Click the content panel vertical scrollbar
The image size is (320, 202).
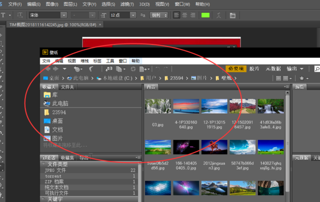[x=287, y=143]
